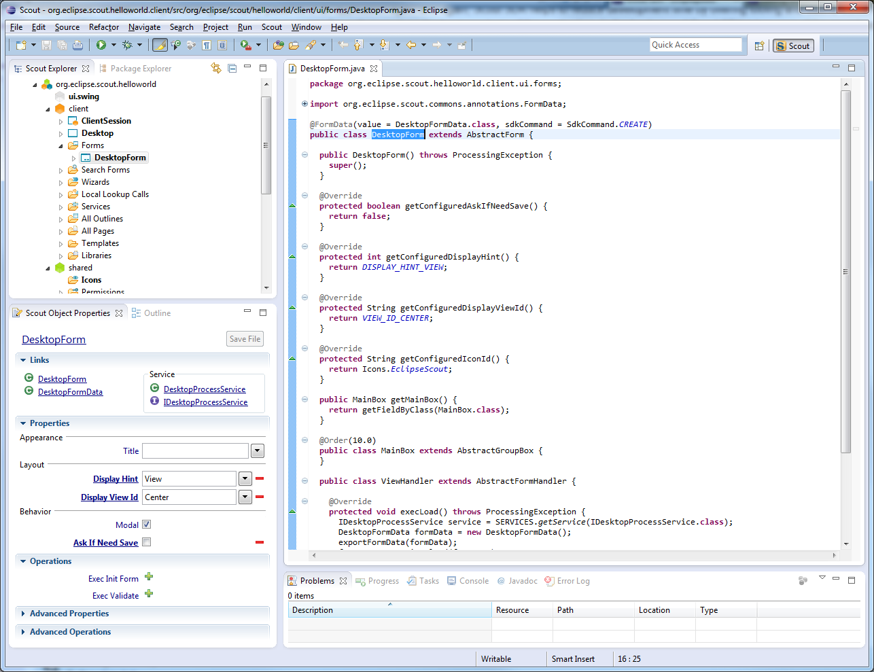Switch to the Scout perspective button
The height and width of the screenshot is (672, 874).
click(793, 46)
